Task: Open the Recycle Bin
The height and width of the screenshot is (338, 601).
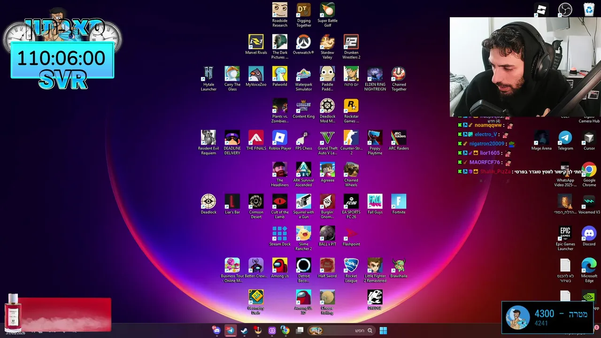Action: click(589, 9)
